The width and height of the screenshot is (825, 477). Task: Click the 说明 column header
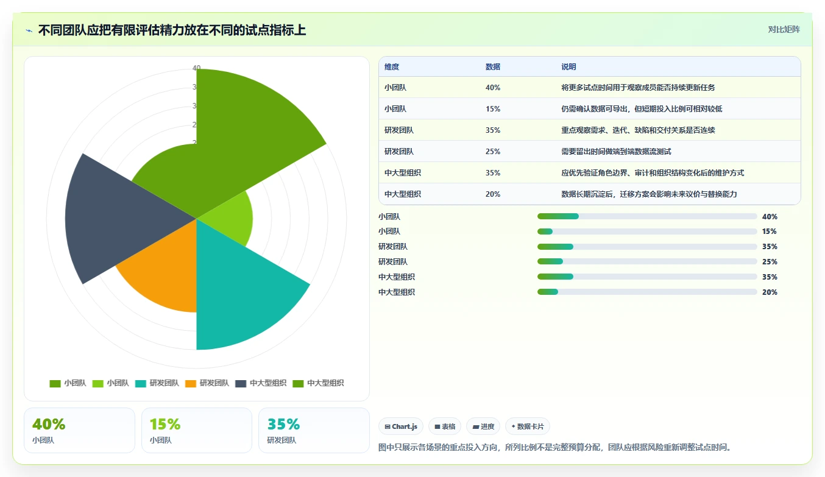point(568,67)
